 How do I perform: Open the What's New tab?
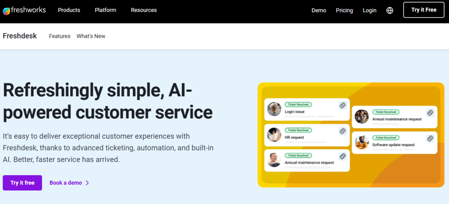[91, 36]
